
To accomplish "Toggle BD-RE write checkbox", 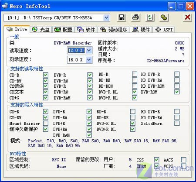I will pos(133,117).
